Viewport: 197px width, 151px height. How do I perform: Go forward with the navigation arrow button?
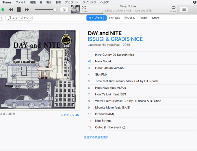[x=1, y=18]
